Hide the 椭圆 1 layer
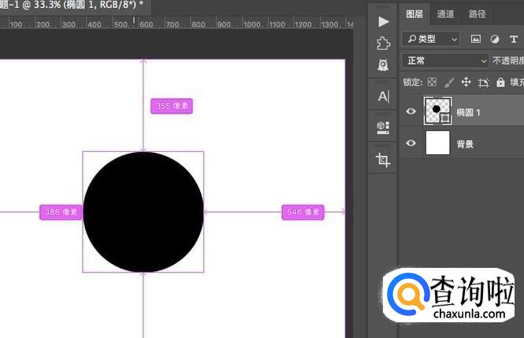 point(411,112)
